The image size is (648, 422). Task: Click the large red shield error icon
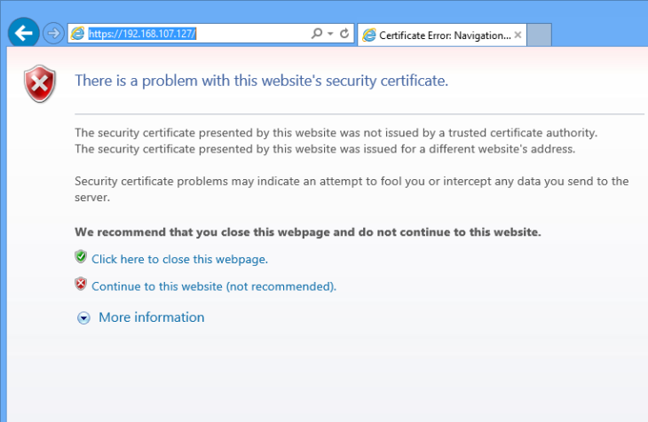[x=40, y=84]
